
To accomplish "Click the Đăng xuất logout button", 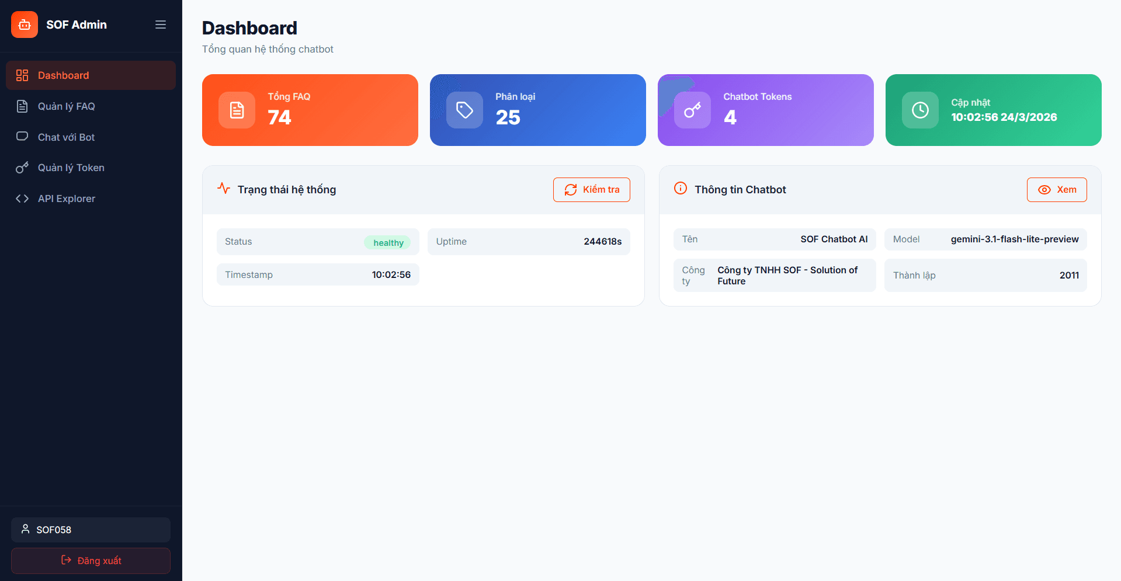I will point(91,561).
